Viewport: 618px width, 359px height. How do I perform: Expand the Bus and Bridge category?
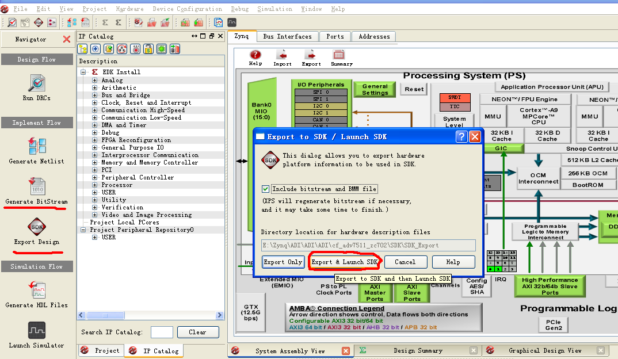tap(94, 95)
